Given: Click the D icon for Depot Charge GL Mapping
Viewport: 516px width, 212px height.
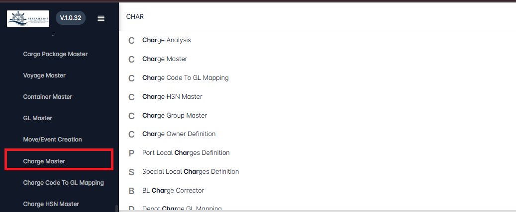Looking at the screenshot, I should click(x=131, y=209).
